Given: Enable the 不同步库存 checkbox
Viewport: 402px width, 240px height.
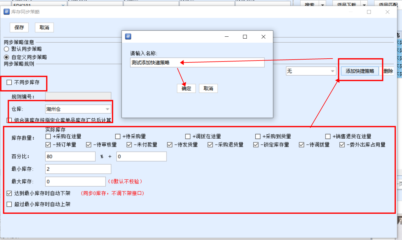Looking at the screenshot, I should 9,83.
